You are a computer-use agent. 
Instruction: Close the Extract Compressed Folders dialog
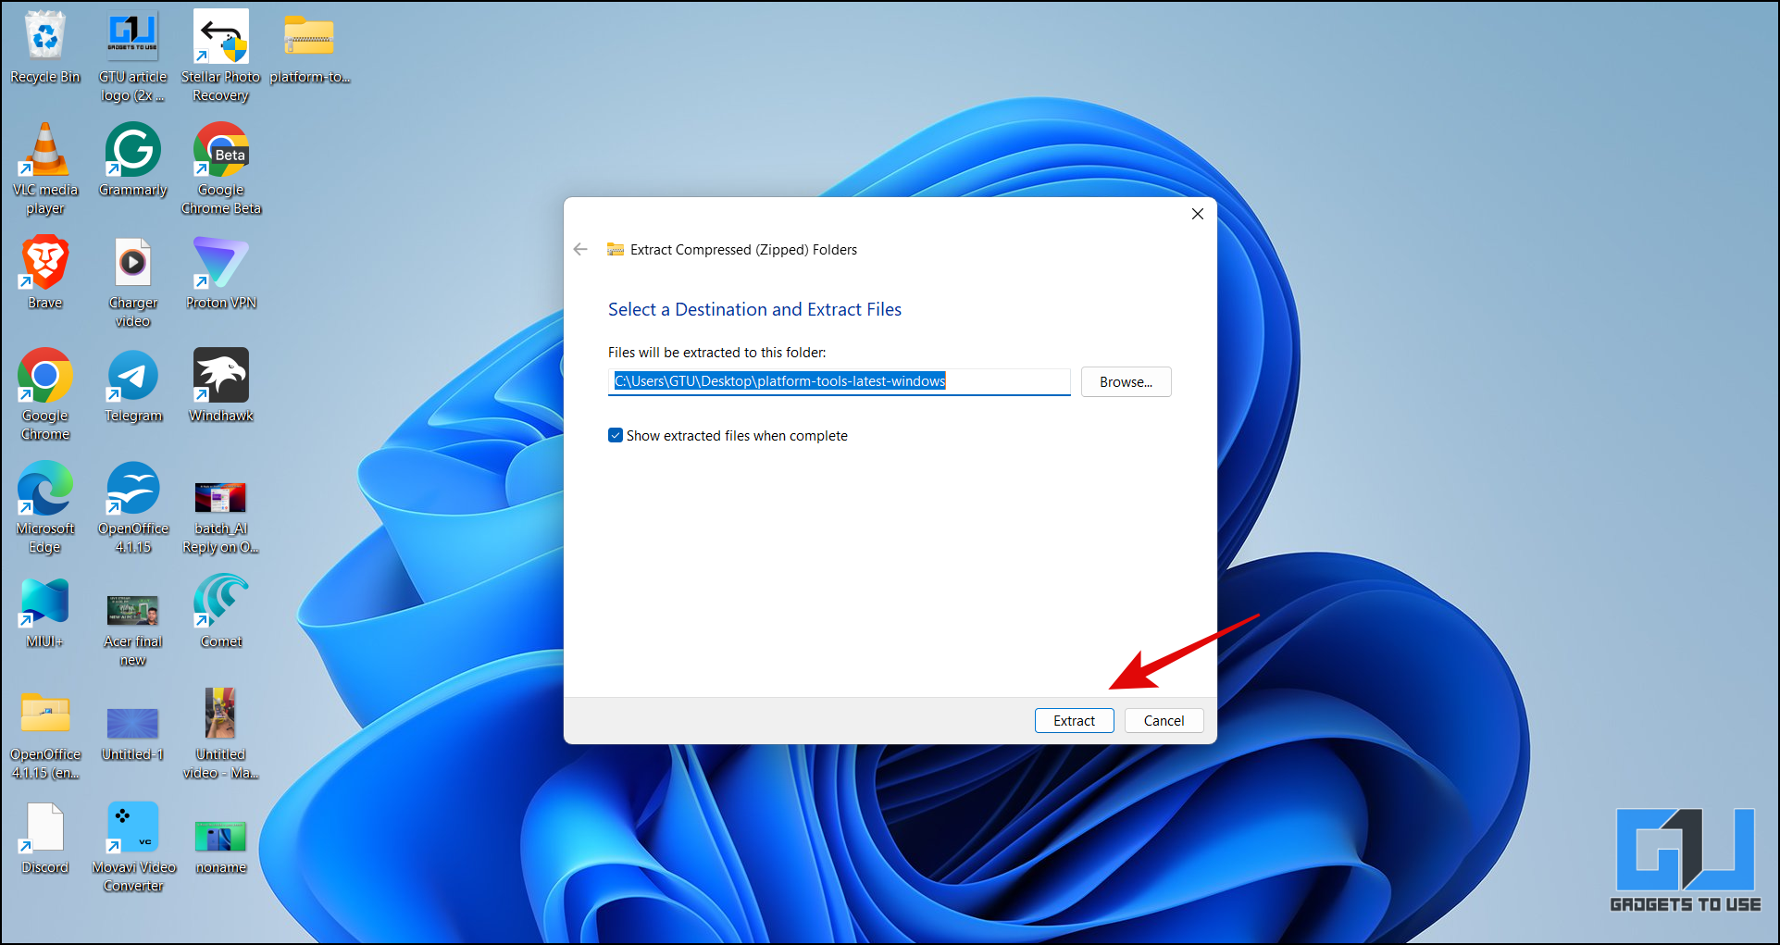[1197, 214]
